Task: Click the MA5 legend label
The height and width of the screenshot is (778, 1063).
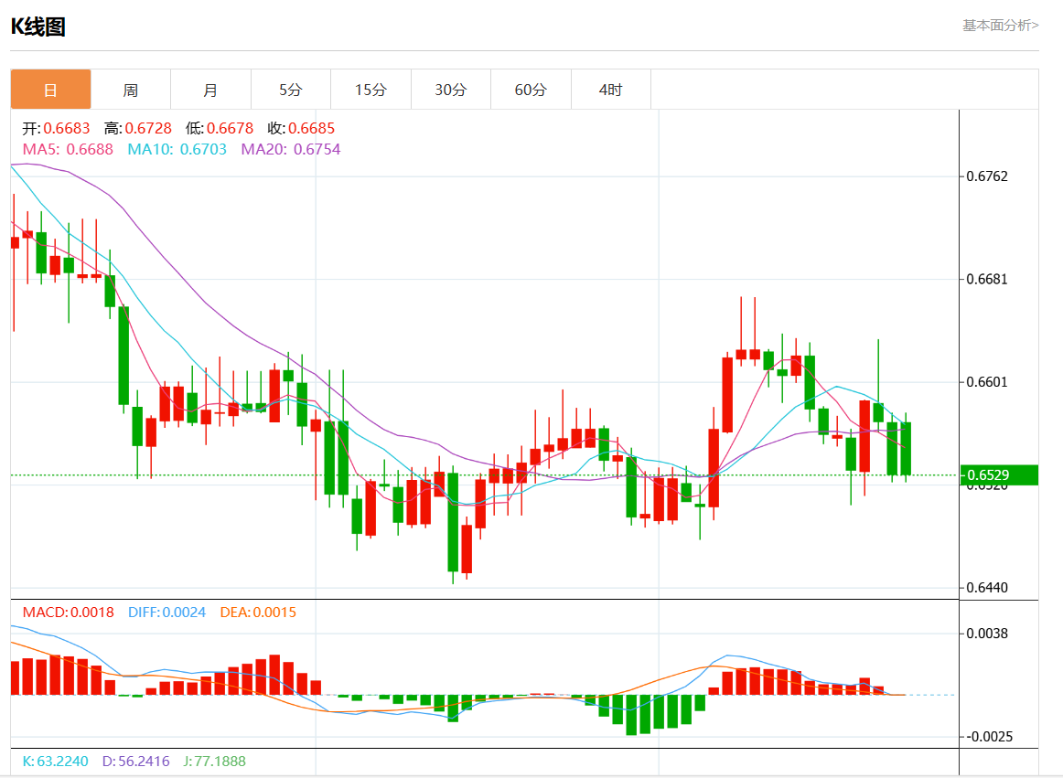Action: pyautogui.click(x=68, y=149)
